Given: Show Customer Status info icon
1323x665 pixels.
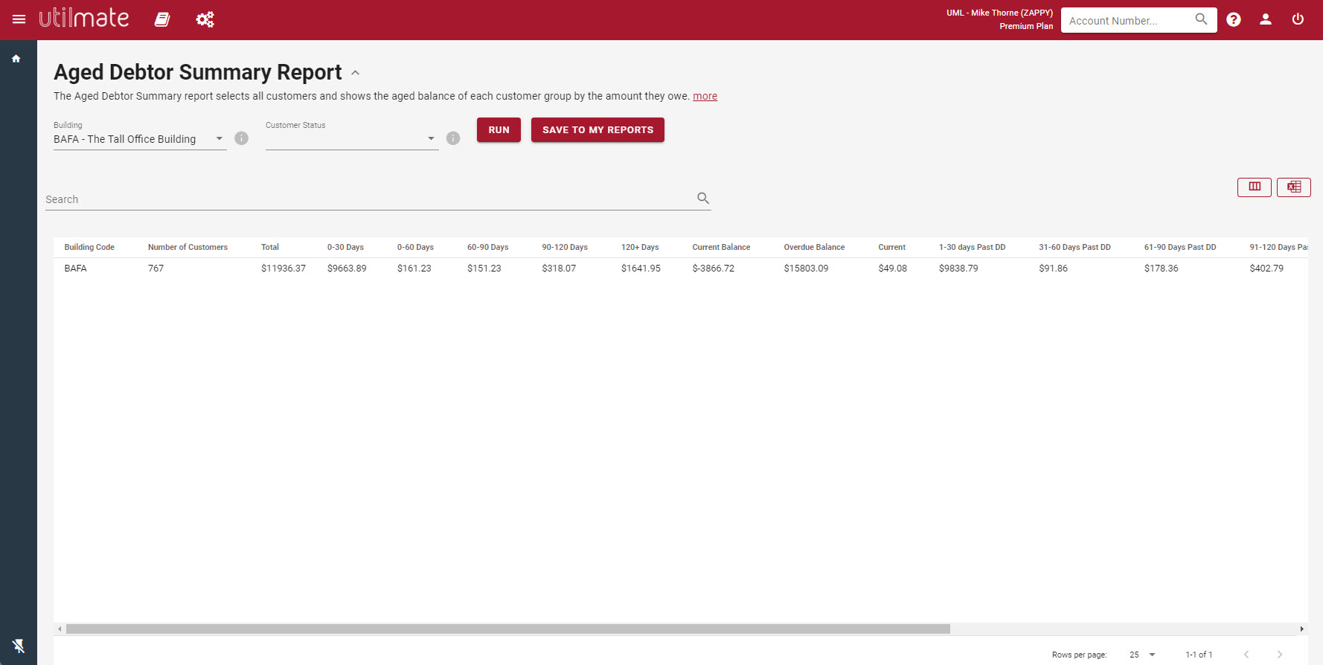Looking at the screenshot, I should click(x=453, y=138).
